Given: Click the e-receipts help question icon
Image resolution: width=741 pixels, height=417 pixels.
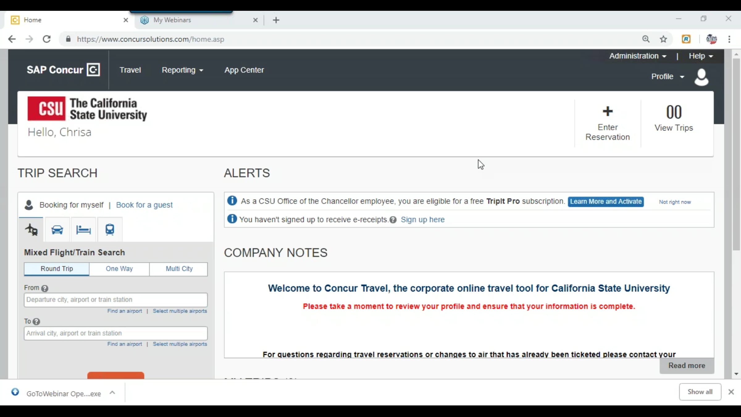Looking at the screenshot, I should tap(393, 220).
